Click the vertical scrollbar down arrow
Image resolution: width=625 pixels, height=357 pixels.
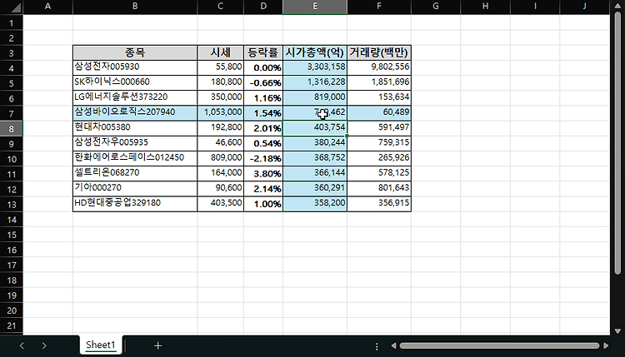[x=617, y=330]
